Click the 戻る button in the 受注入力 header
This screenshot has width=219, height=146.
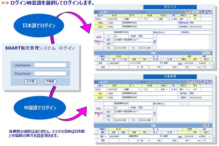coord(210,12)
